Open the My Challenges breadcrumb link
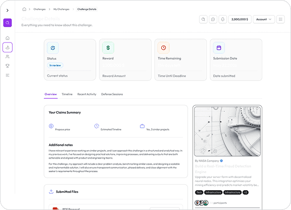 point(61,9)
